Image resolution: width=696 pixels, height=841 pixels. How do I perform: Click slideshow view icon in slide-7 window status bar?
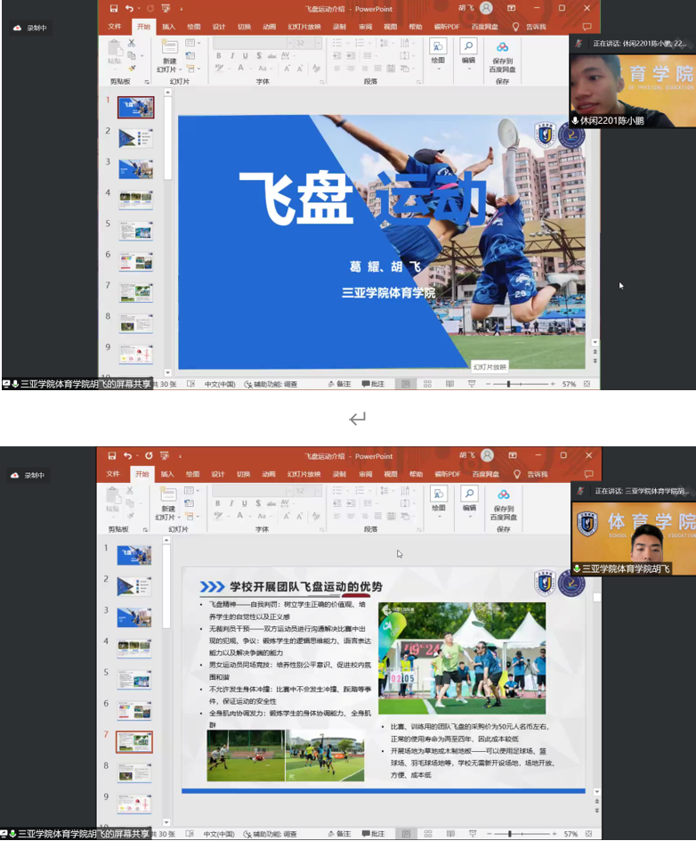click(x=473, y=834)
